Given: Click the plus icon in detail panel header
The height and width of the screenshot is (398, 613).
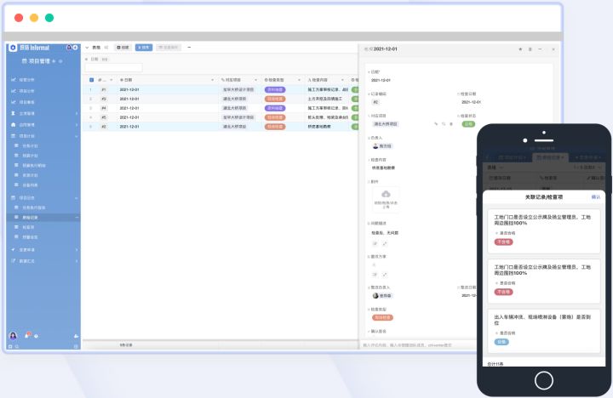Looking at the screenshot, I should coord(519,49).
